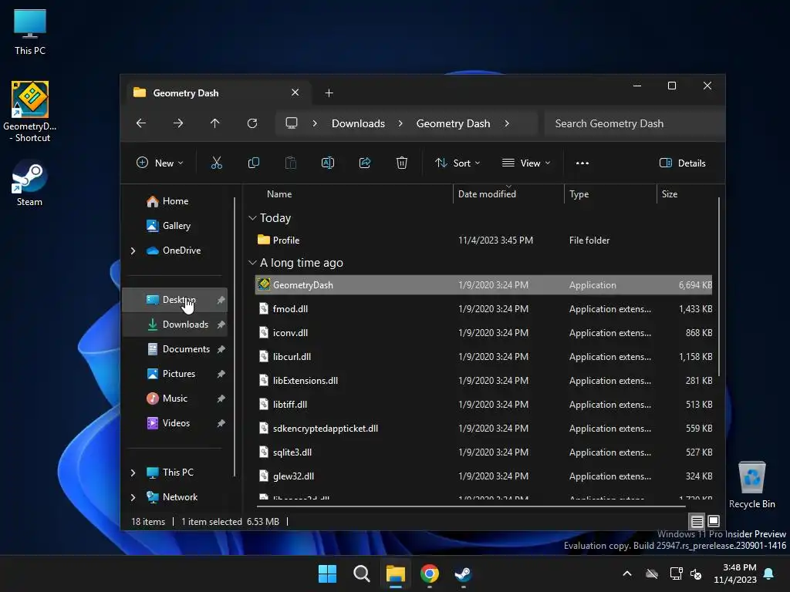Close the Geometry Dash tab
790x592 pixels.
(x=295, y=92)
